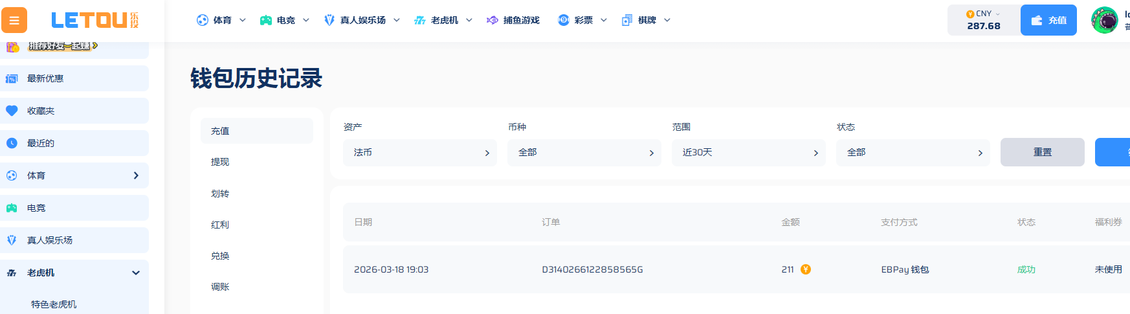
Task: Click the sidebar gamepad icon beside 电竞
Action: 12,208
